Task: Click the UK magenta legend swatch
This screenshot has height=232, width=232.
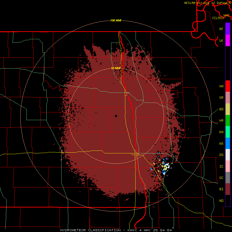Action: [x=228, y=40]
